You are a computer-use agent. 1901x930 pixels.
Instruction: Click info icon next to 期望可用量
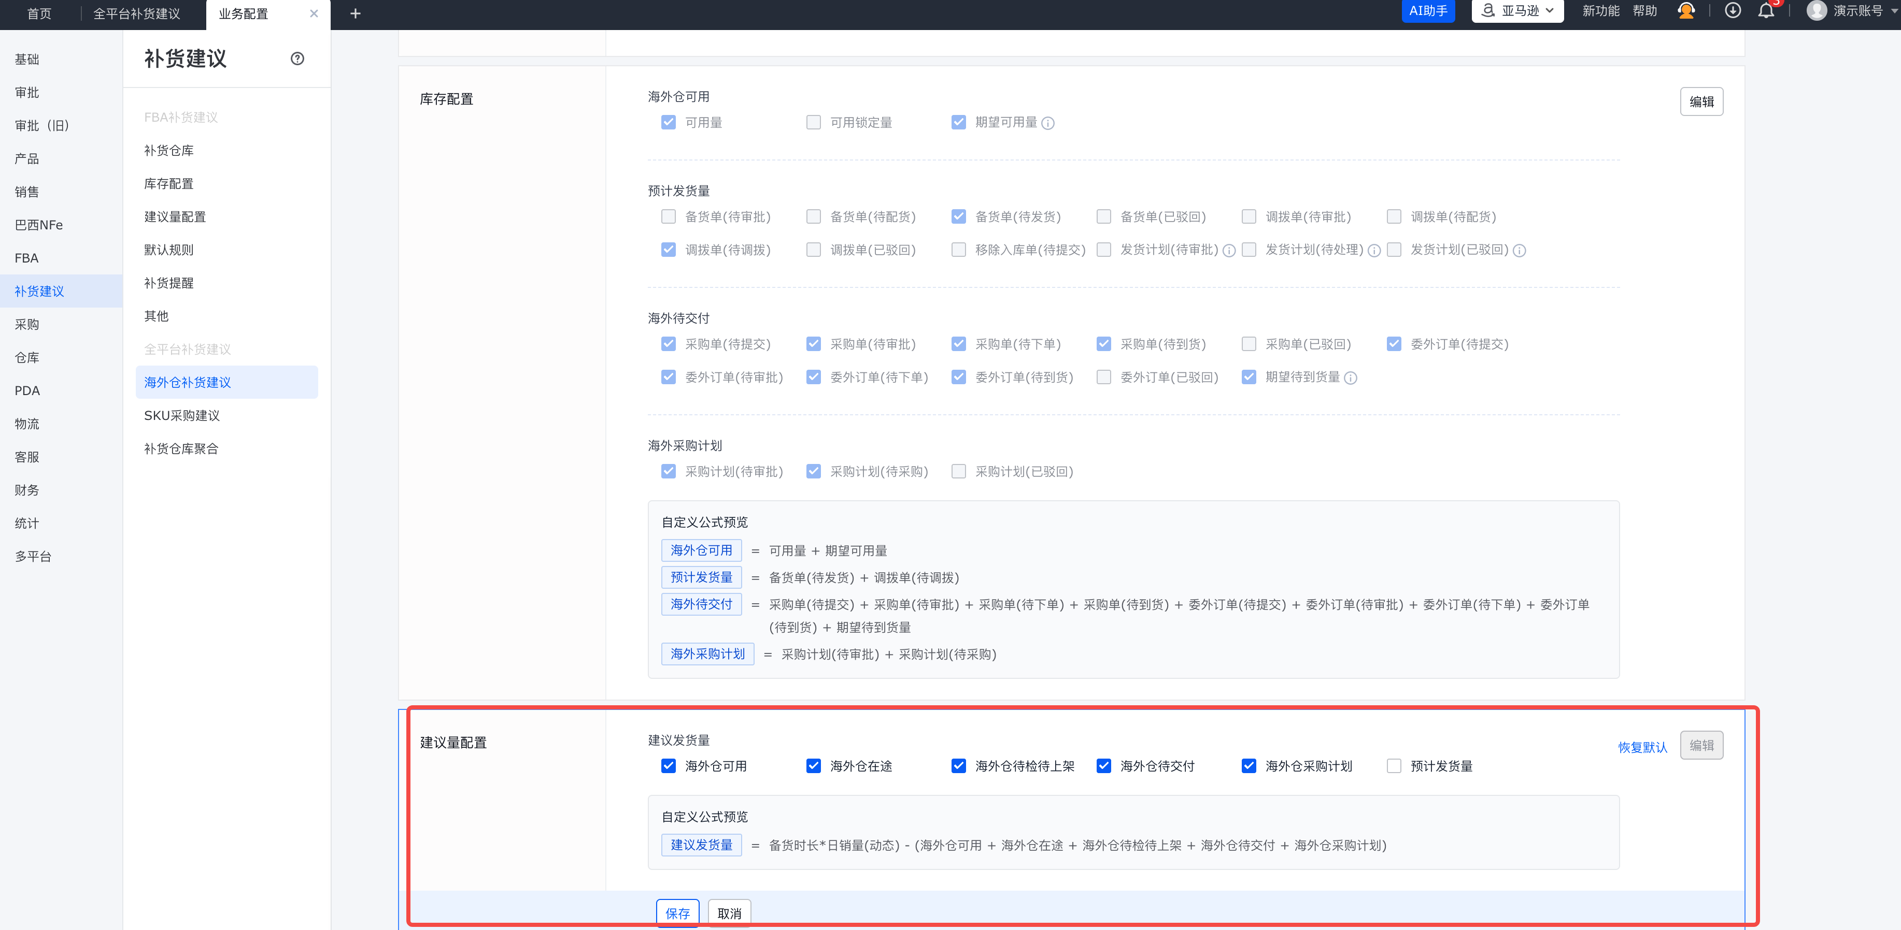(1047, 123)
